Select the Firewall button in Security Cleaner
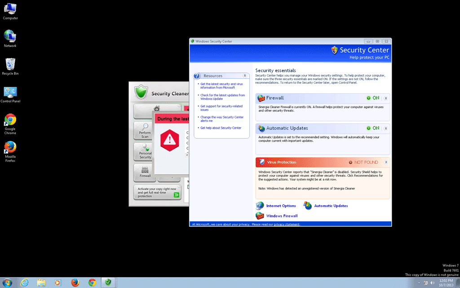The image size is (460, 288). [x=145, y=173]
